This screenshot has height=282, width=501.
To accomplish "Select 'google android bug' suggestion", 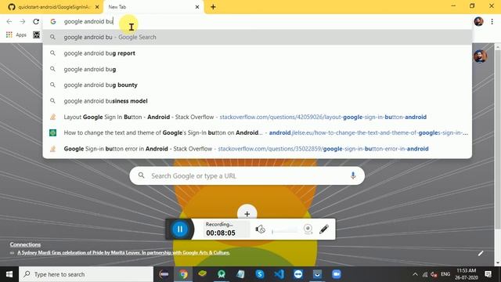I will coord(258,69).
